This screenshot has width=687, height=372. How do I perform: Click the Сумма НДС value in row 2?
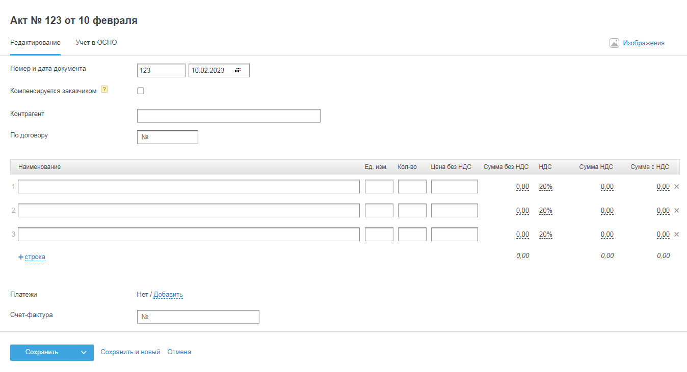click(607, 211)
